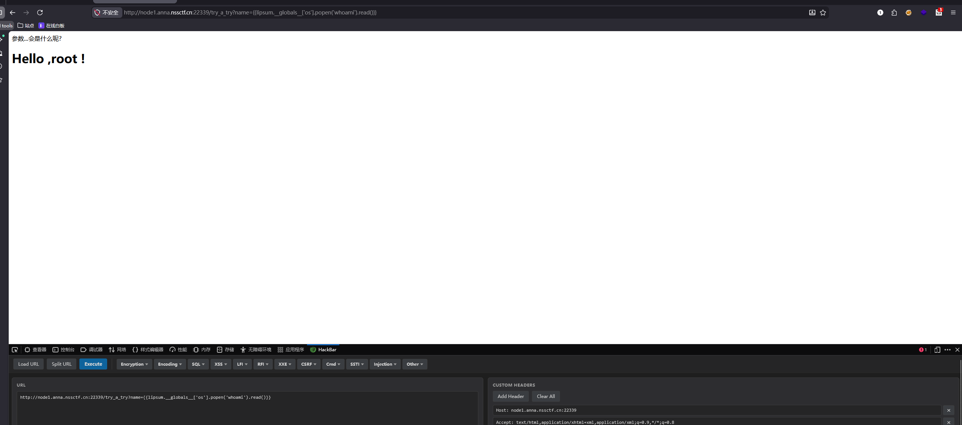
Task: Click the element picker icon in devtools
Action: tap(15, 350)
